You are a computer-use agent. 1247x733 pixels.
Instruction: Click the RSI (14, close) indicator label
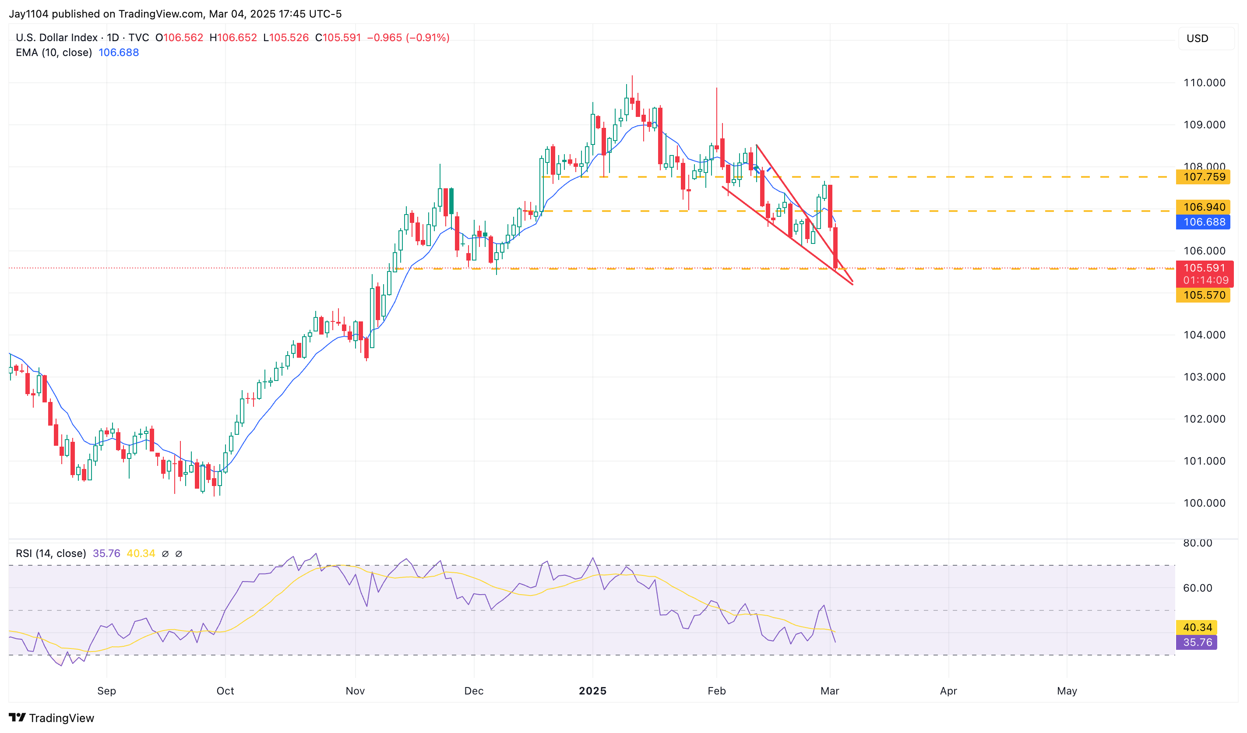pyautogui.click(x=51, y=553)
